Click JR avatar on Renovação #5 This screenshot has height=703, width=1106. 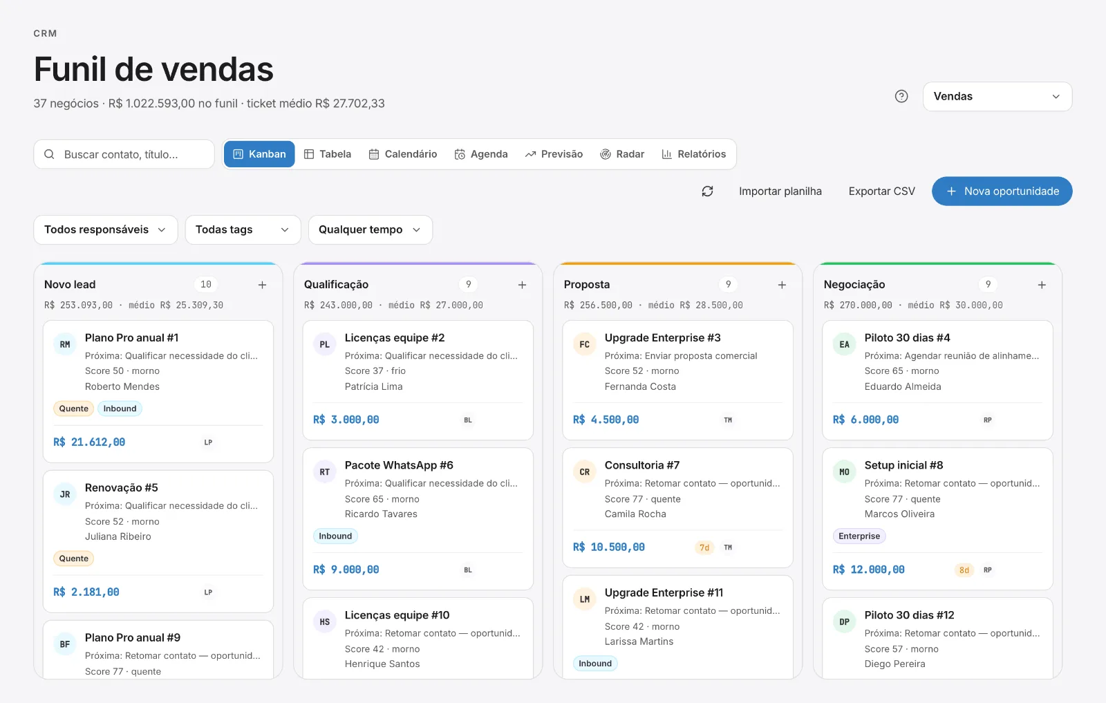click(65, 494)
